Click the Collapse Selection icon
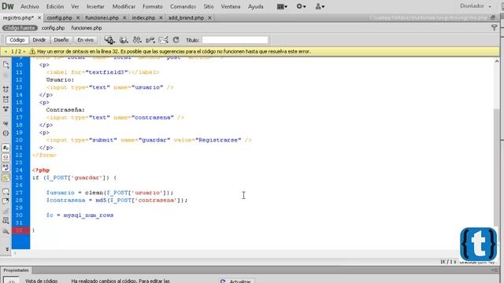 [6, 100]
